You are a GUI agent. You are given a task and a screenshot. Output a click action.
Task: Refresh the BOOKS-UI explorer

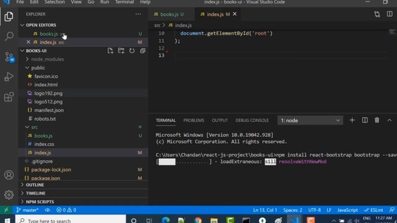(132, 51)
